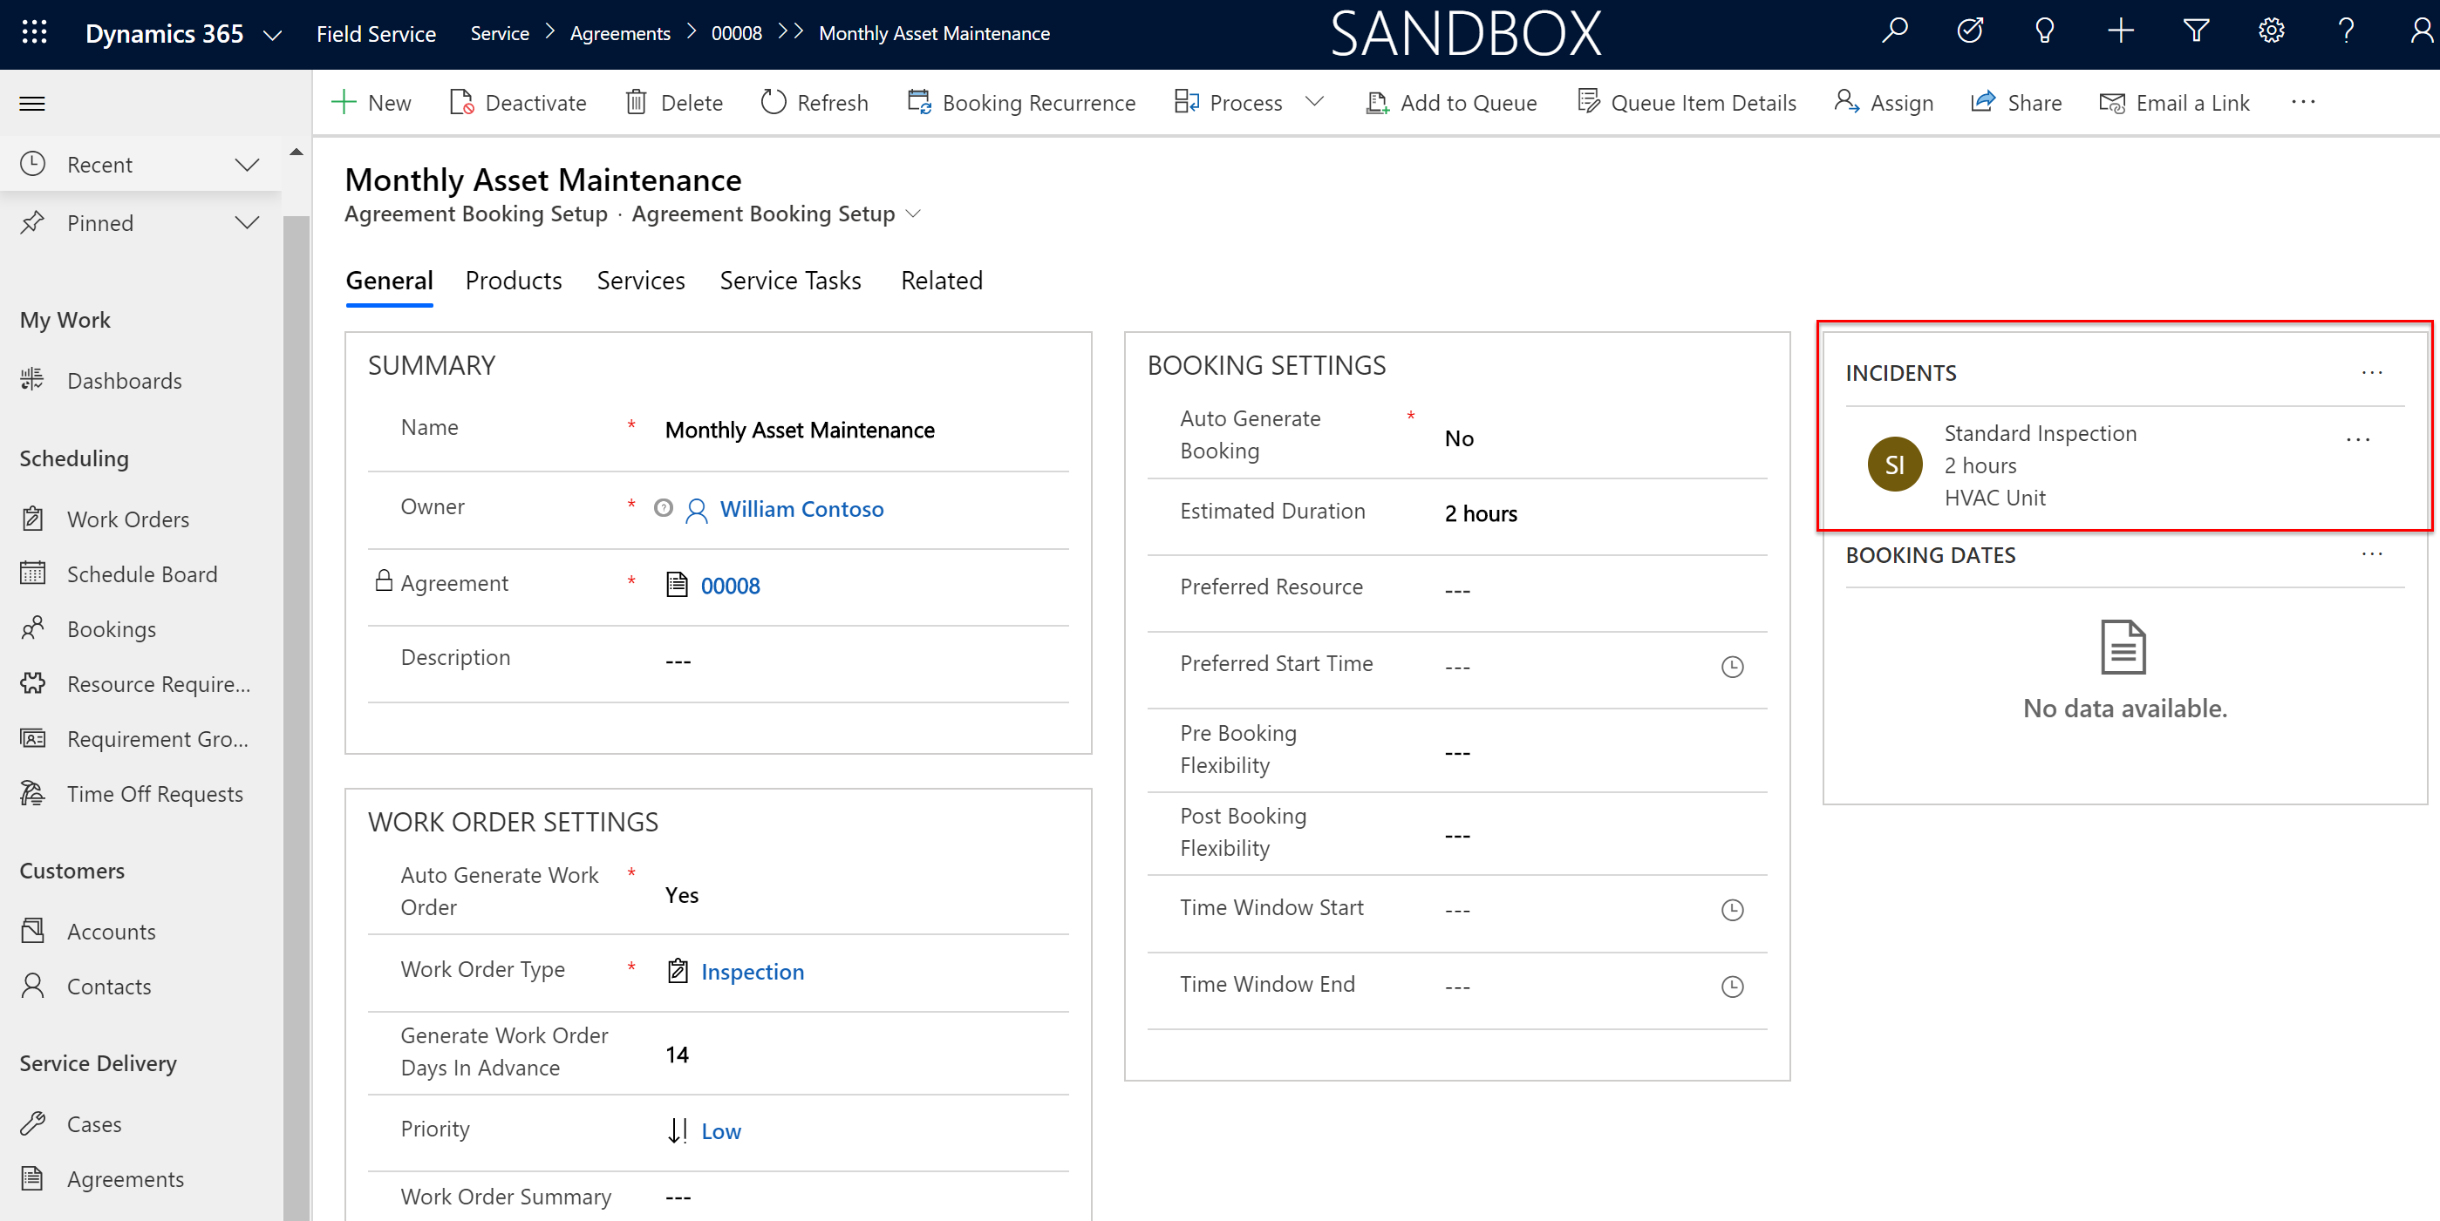Screen dimensions: 2440x1221
Task: Open the Booking Dates section ellipsis menu
Action: (2371, 554)
